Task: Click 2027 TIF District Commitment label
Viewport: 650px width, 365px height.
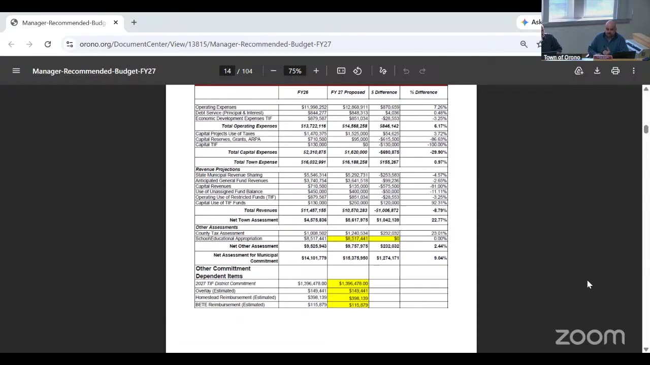Action: click(225, 284)
